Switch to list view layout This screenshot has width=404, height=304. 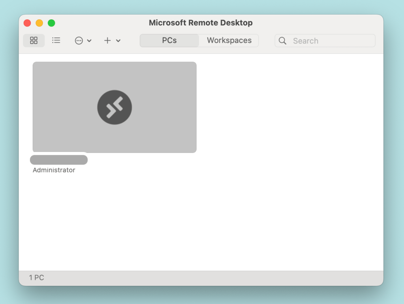click(56, 41)
